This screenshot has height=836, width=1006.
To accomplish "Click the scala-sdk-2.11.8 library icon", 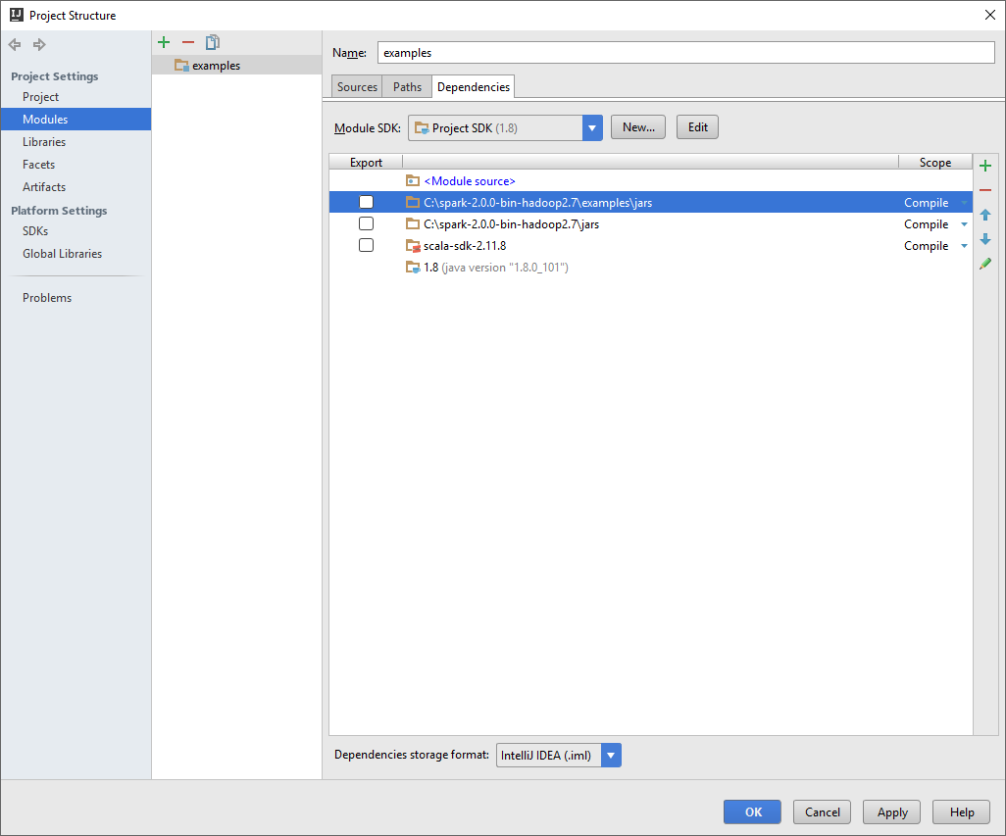I will 413,246.
